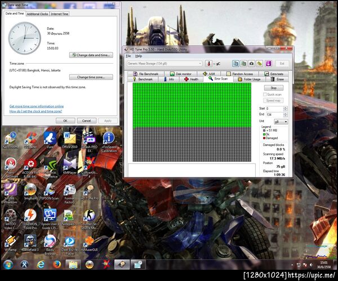Click the Start value input field
The height and width of the screenshot is (281, 338).
274,109
